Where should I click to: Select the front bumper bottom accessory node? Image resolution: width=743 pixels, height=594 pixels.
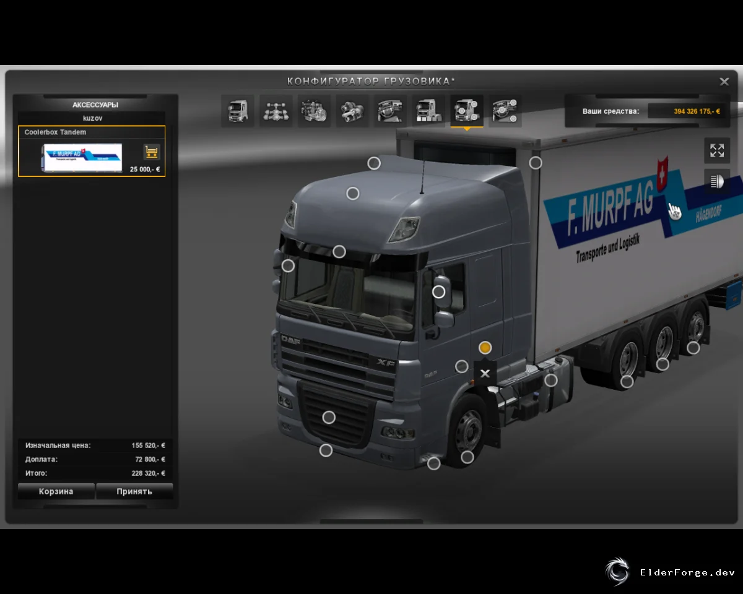[x=326, y=450]
